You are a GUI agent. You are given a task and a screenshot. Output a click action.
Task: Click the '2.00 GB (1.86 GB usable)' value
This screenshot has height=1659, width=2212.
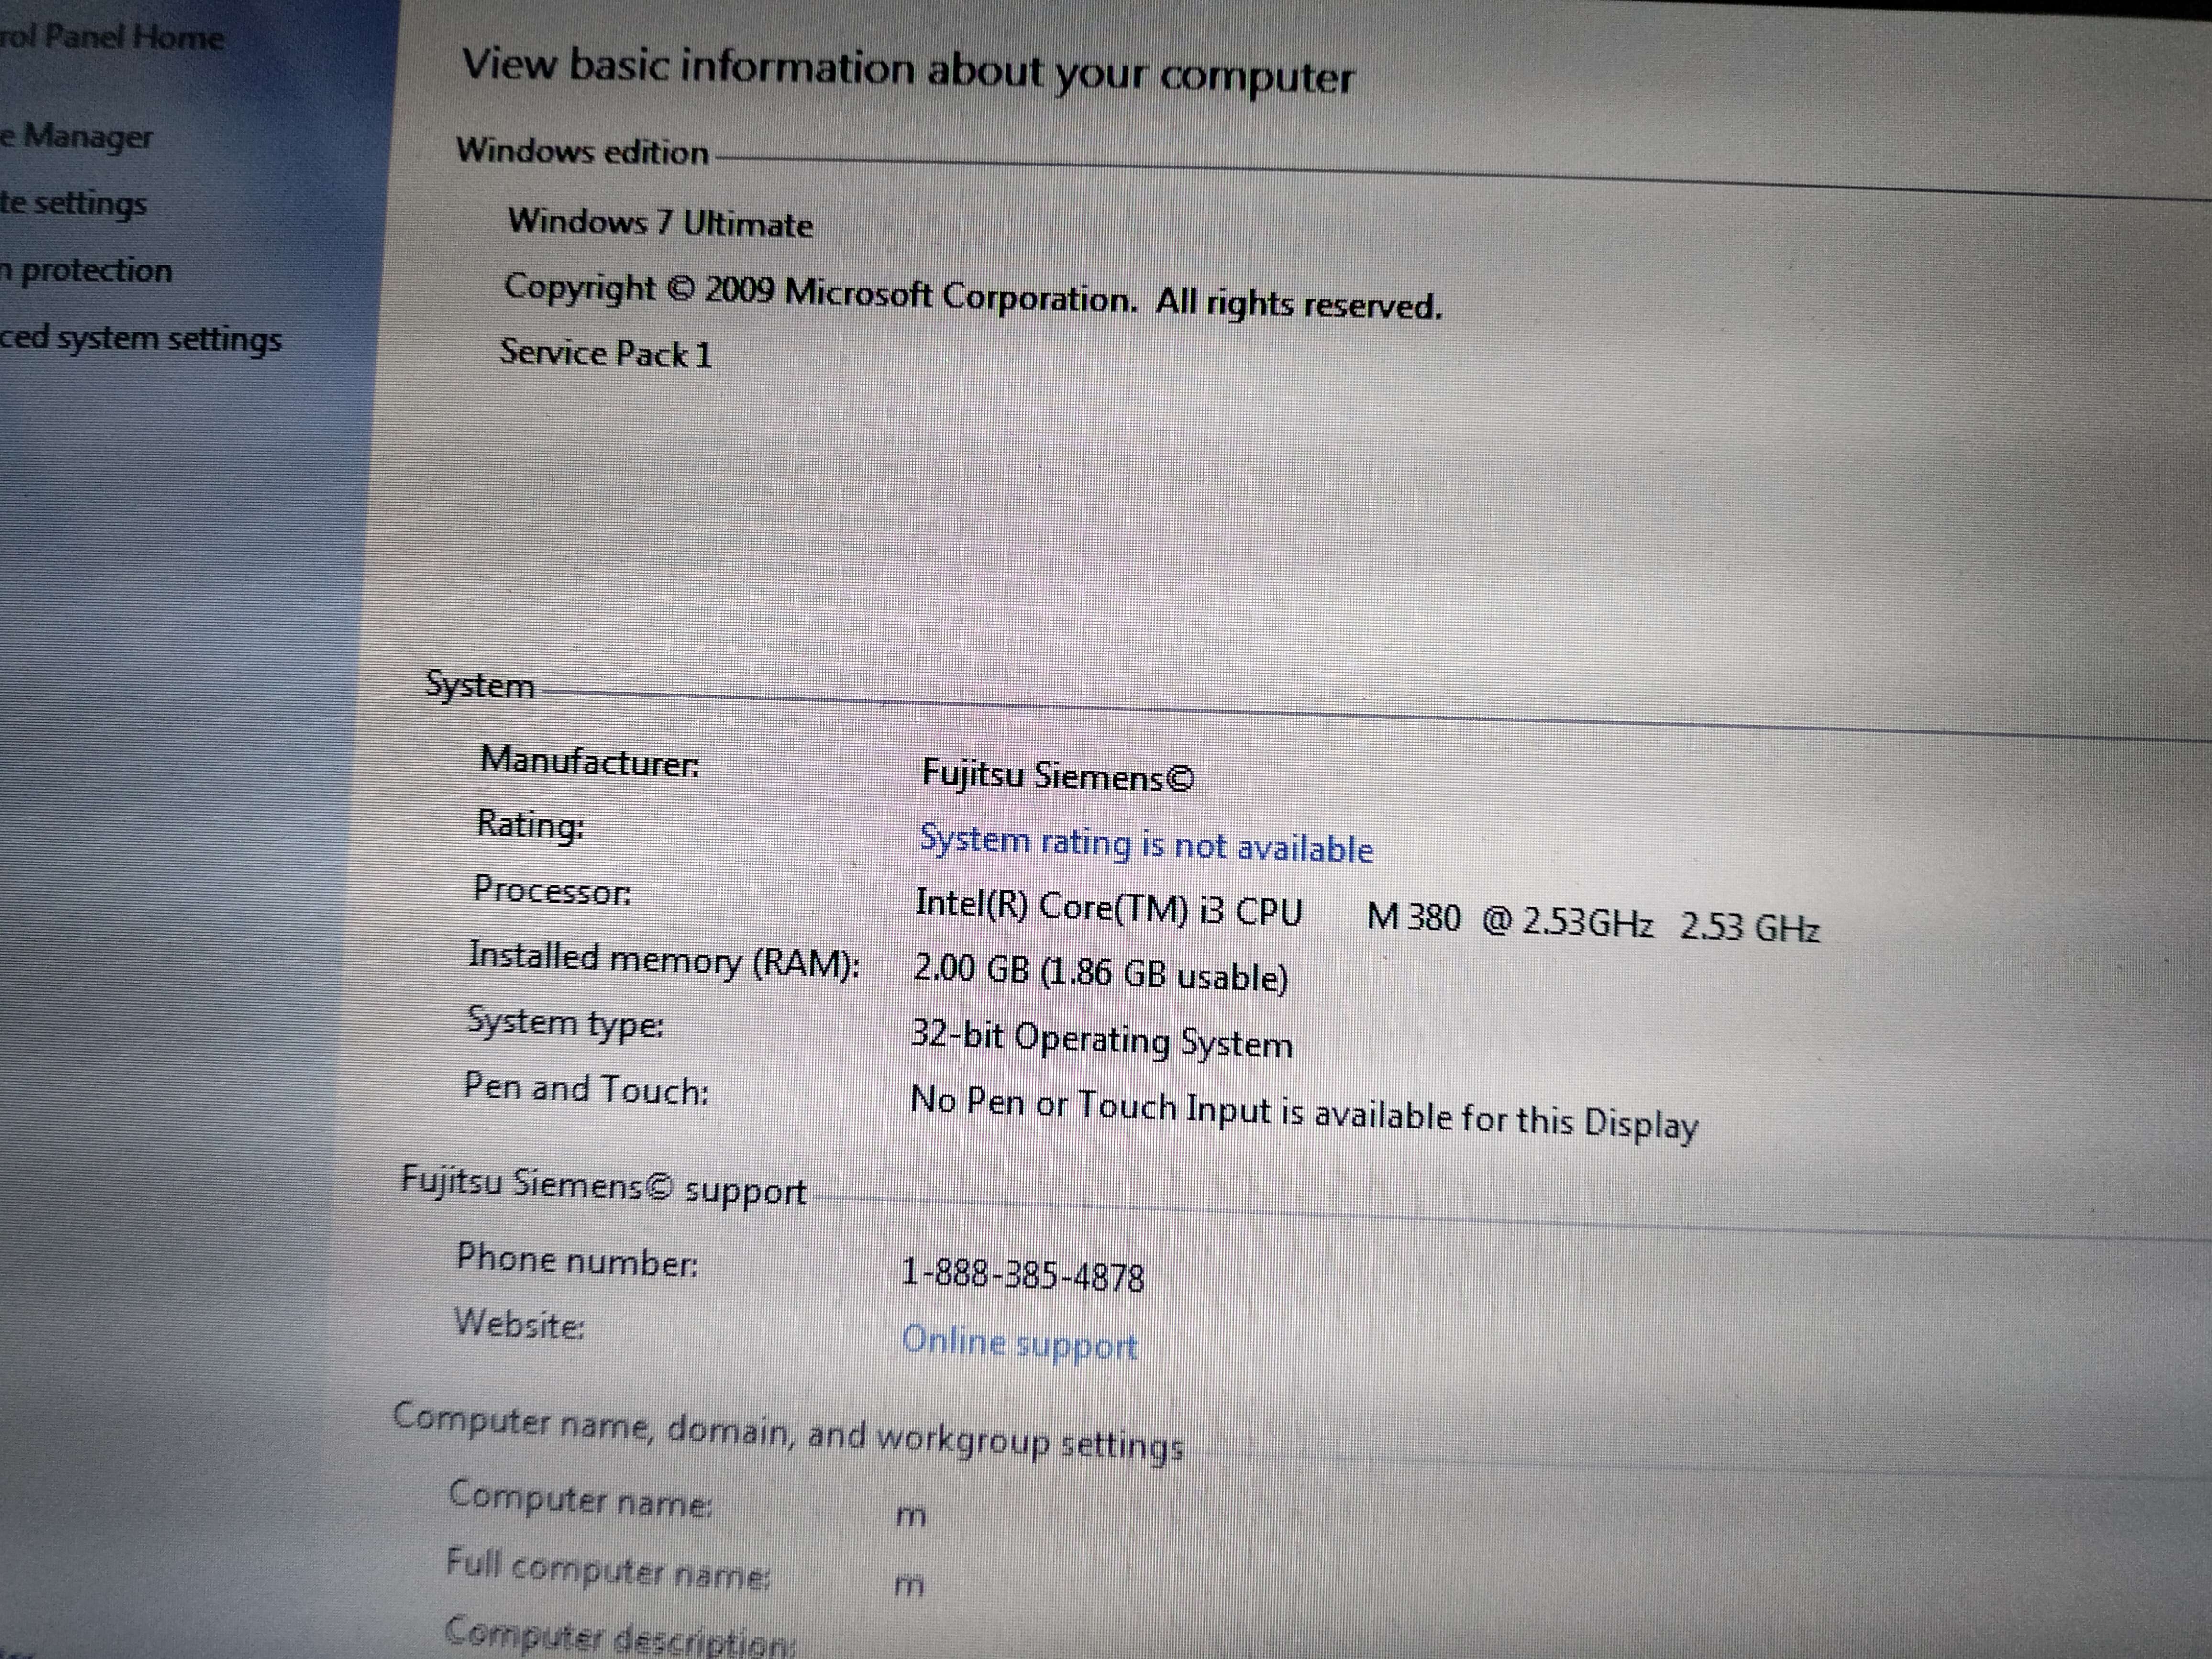(1101, 973)
